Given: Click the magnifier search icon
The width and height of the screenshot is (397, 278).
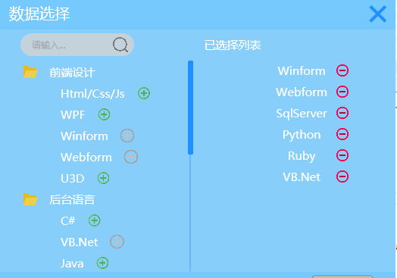Looking at the screenshot, I should point(120,45).
